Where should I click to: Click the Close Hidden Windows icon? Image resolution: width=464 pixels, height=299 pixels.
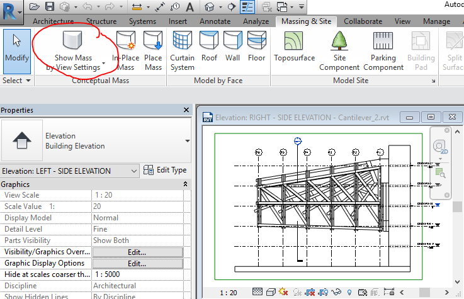click(266, 7)
